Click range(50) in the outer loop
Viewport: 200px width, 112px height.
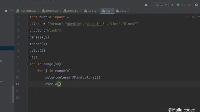click(x=52, y=64)
